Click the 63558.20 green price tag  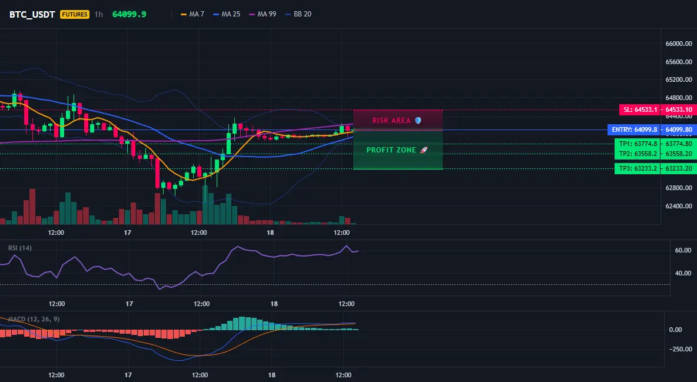click(679, 154)
